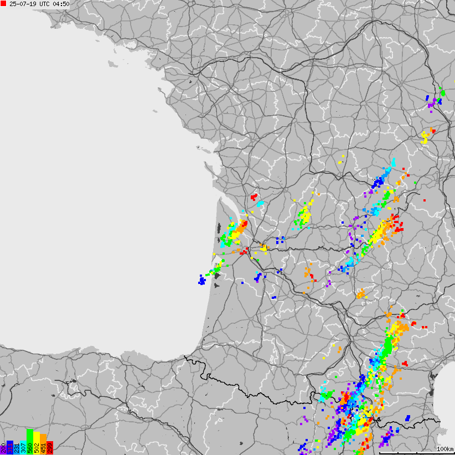
Task: Select the yellow legend bar labeled 502
Action: pyautogui.click(x=37, y=443)
